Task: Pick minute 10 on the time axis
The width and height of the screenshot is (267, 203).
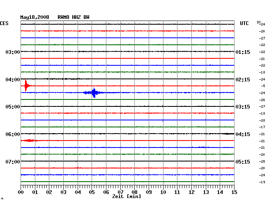Action: pos(163,192)
